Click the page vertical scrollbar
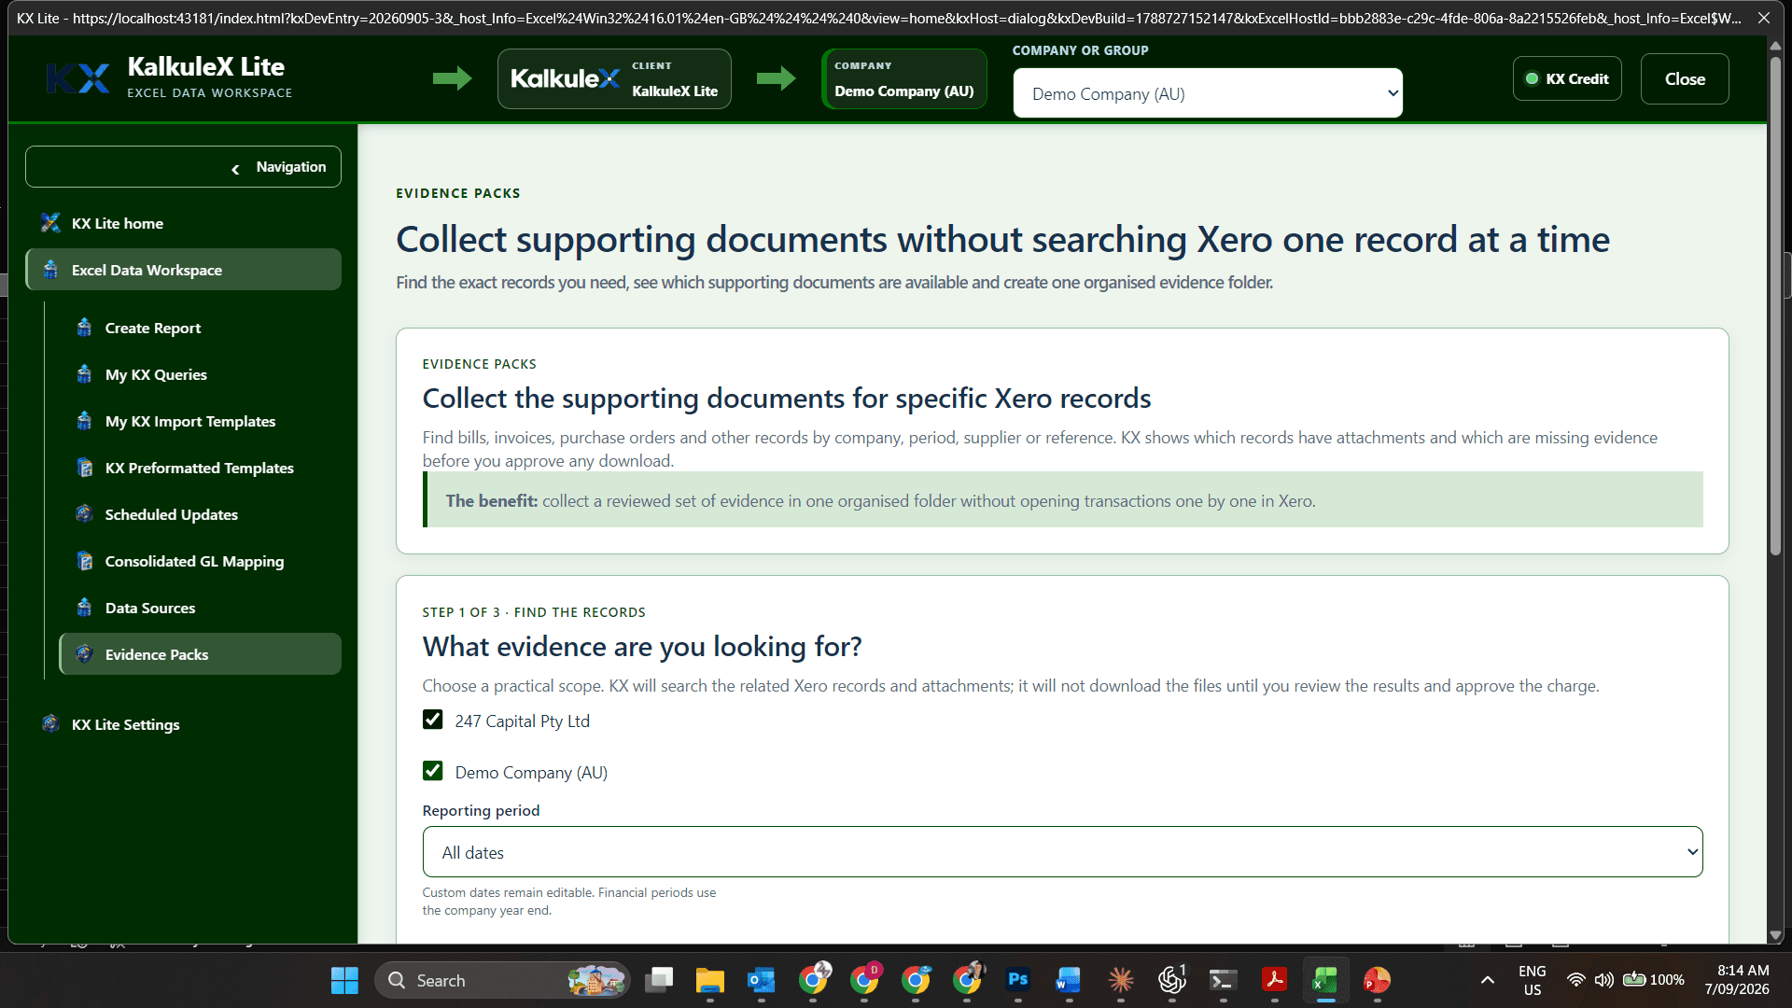This screenshot has width=1792, height=1008. (1775, 305)
